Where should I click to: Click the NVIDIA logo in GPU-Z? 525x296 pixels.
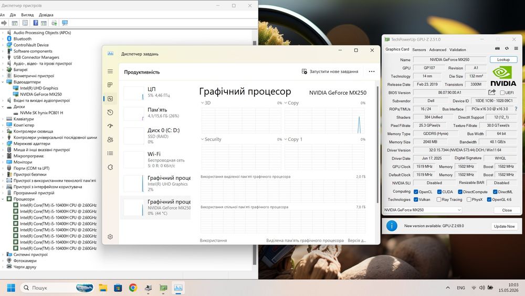click(503, 76)
